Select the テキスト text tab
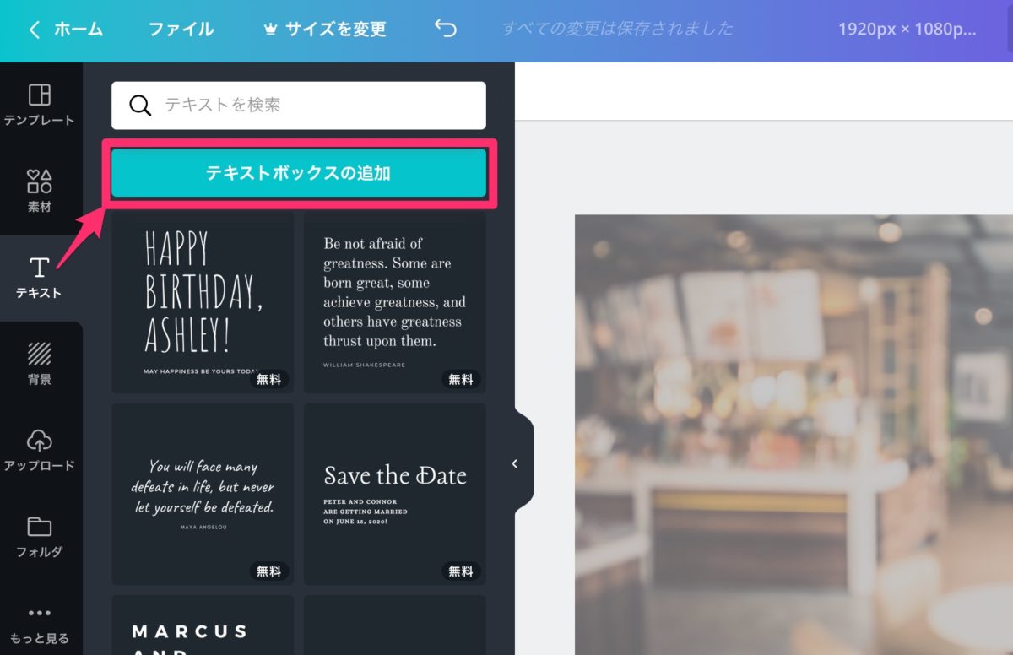Viewport: 1013px width, 655px height. [40, 279]
